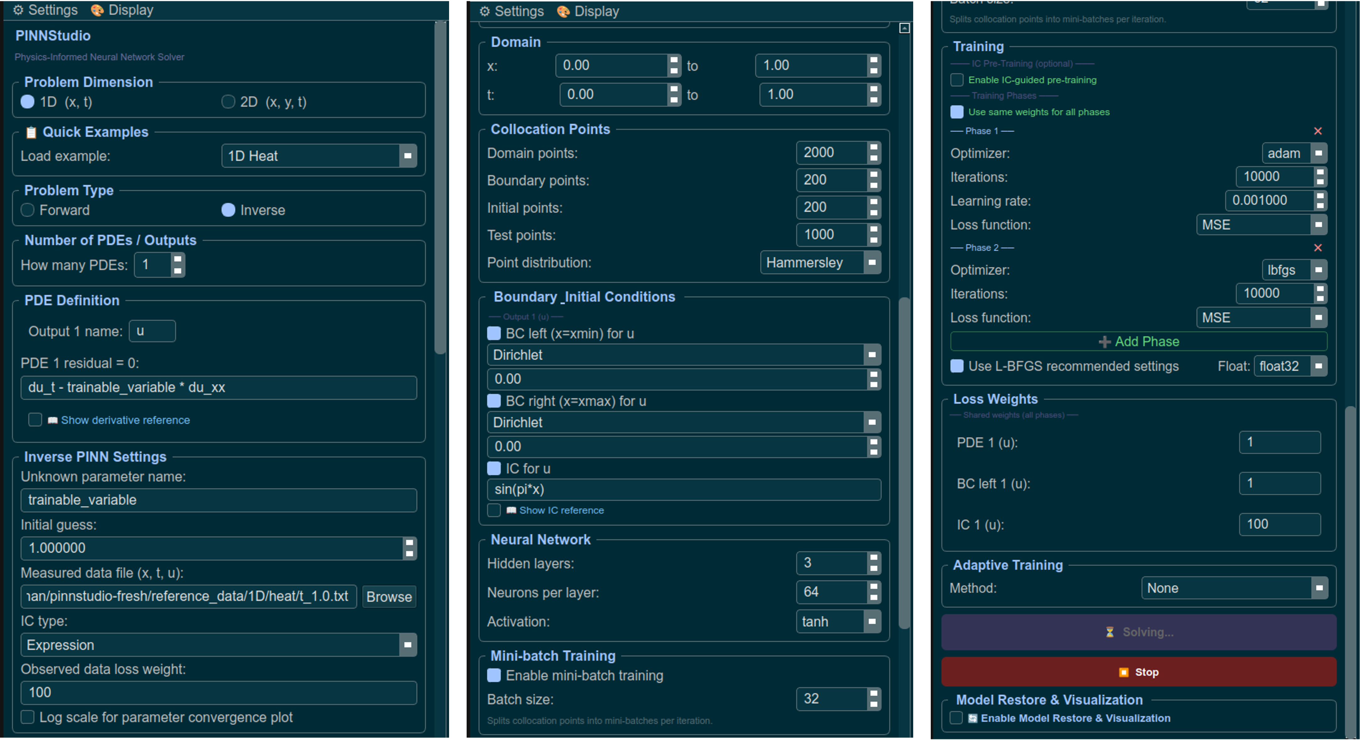1361x740 pixels.
Task: Enable IC-guided pre-training checkbox
Action: 957,80
